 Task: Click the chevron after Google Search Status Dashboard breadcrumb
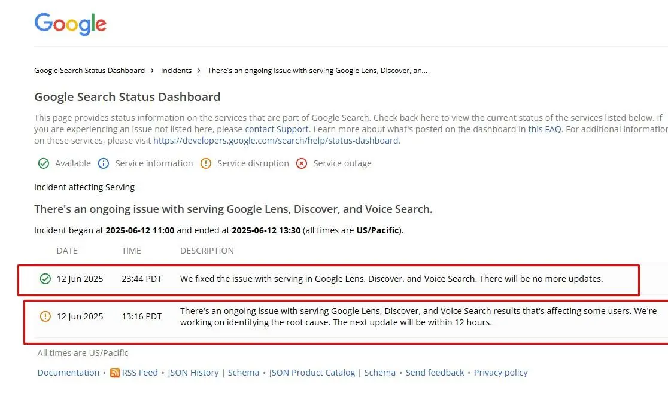(152, 71)
